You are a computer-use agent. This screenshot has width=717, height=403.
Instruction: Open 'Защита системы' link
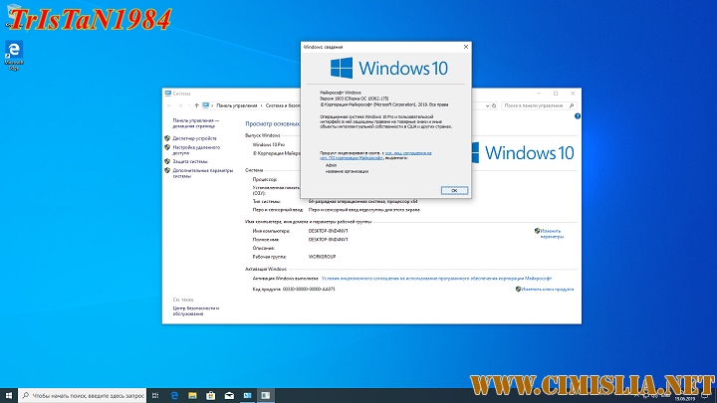[x=190, y=161]
